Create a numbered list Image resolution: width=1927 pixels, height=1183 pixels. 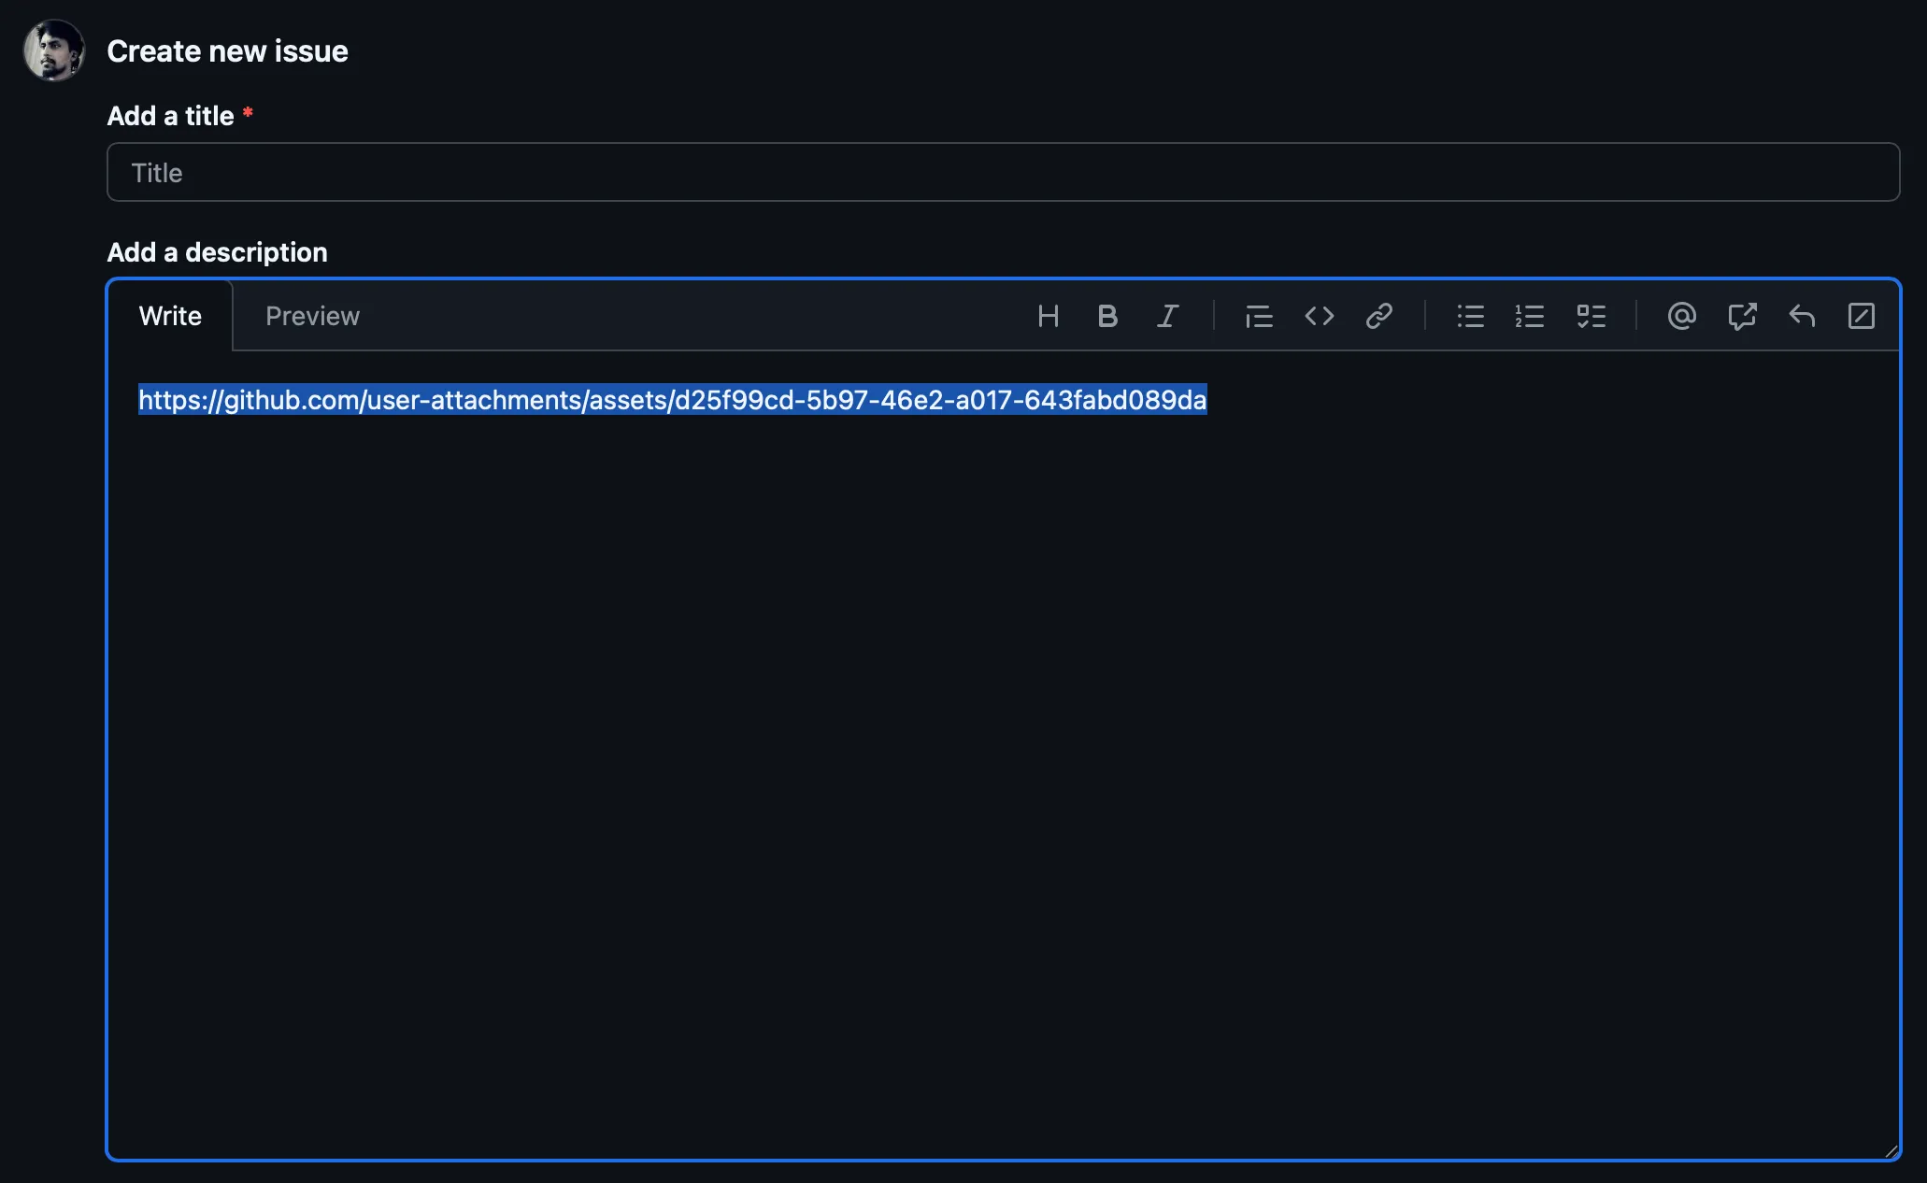[1530, 316]
